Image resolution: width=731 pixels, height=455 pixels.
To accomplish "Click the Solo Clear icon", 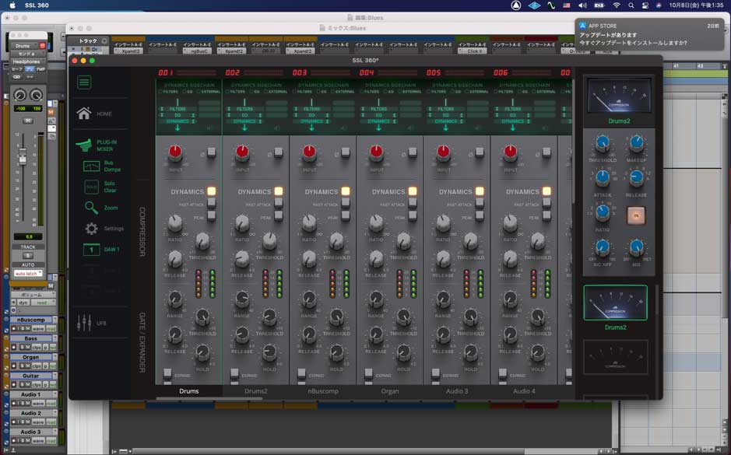I will [x=91, y=187].
